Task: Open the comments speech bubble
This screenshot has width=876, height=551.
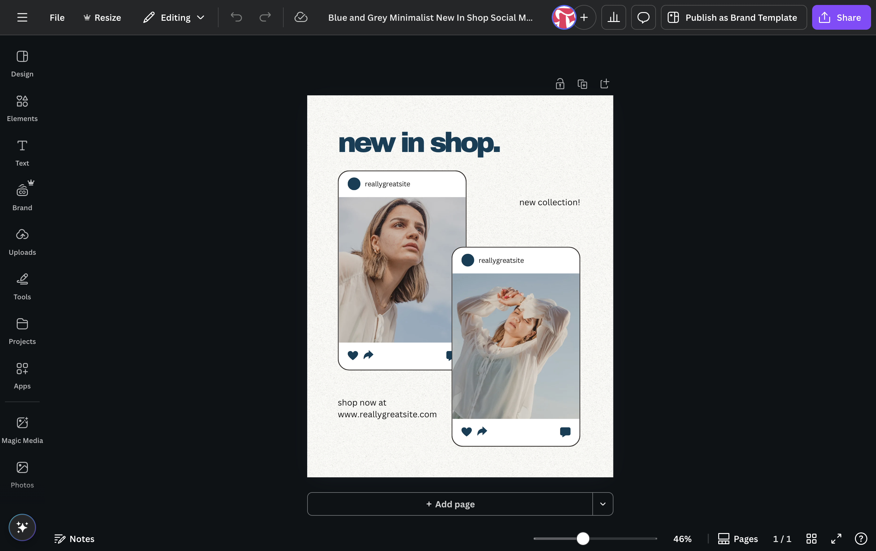Action: coord(643,17)
